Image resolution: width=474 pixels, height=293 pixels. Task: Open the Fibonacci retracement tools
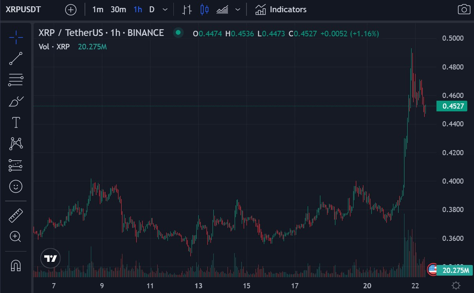(x=16, y=80)
